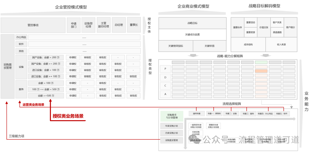Select the 战略目标 box
The height and width of the screenshot is (152, 309).
click(x=192, y=23)
